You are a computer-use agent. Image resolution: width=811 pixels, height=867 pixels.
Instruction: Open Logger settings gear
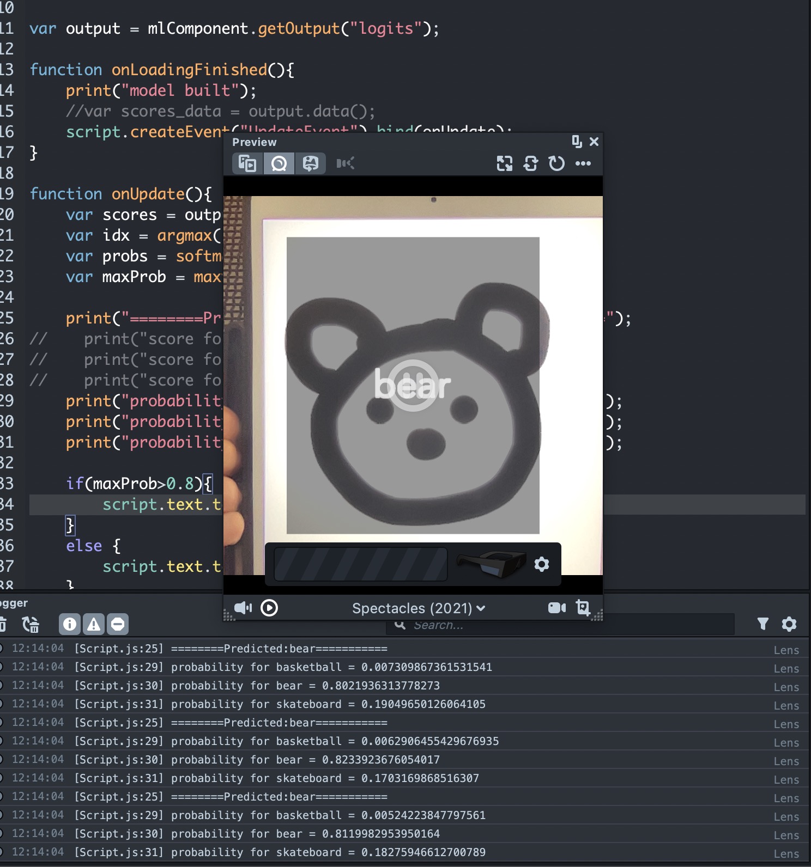click(789, 624)
